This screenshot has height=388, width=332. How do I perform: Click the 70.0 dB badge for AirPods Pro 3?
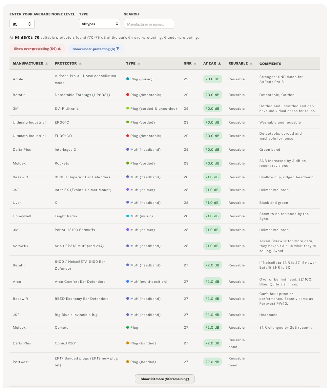pyautogui.click(x=212, y=79)
